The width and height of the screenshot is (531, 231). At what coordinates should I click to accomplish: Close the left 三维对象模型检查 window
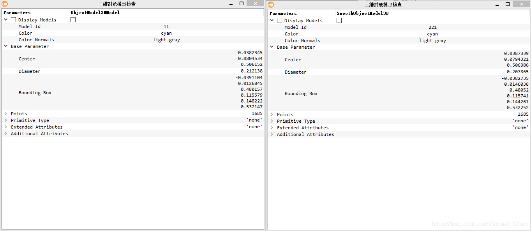click(x=255, y=3)
